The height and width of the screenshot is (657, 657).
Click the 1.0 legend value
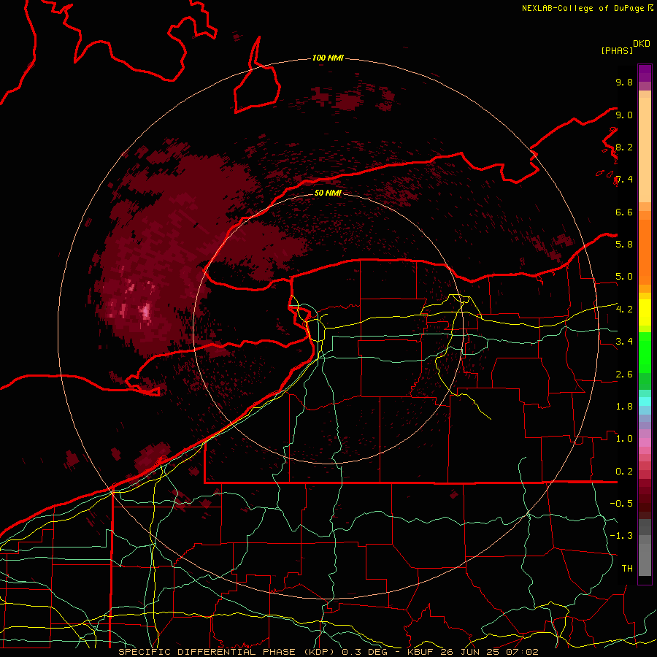click(624, 439)
